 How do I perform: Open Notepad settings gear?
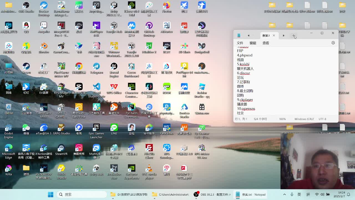tap(333, 43)
